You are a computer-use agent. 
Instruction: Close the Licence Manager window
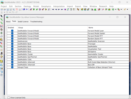click(x=125, y=17)
